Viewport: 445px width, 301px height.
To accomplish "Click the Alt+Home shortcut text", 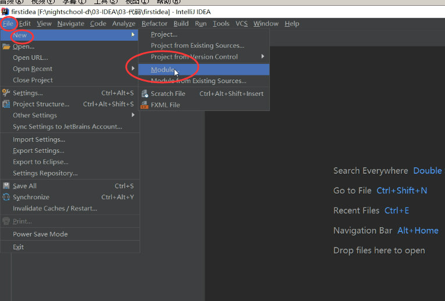I will (x=418, y=231).
